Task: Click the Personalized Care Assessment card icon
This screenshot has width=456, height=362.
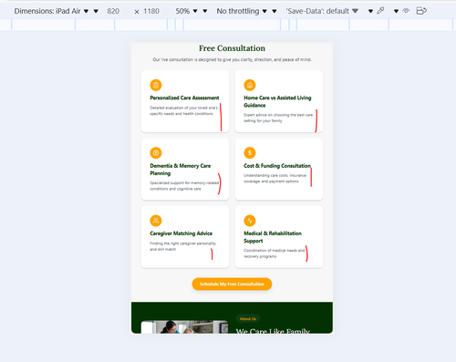Action: coord(156,85)
